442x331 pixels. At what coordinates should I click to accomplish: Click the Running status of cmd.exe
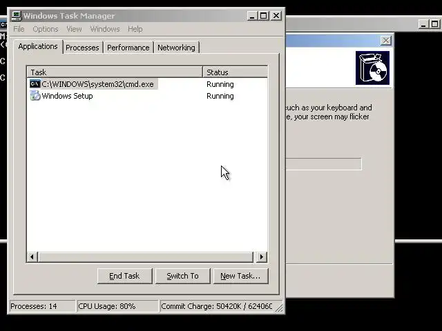coord(220,84)
